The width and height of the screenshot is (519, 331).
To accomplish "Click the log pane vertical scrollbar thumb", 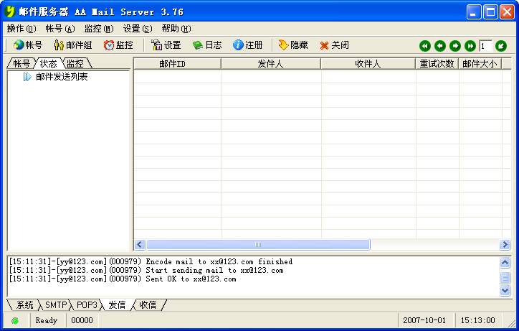I will [x=505, y=278].
